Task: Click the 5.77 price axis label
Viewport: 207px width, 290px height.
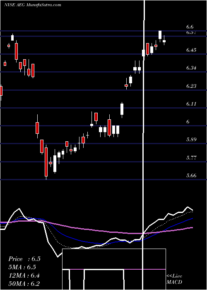Action: click(191, 158)
